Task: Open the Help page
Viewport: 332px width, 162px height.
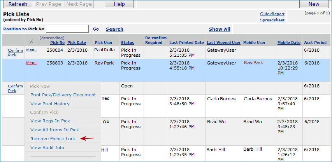Action: [119, 4]
